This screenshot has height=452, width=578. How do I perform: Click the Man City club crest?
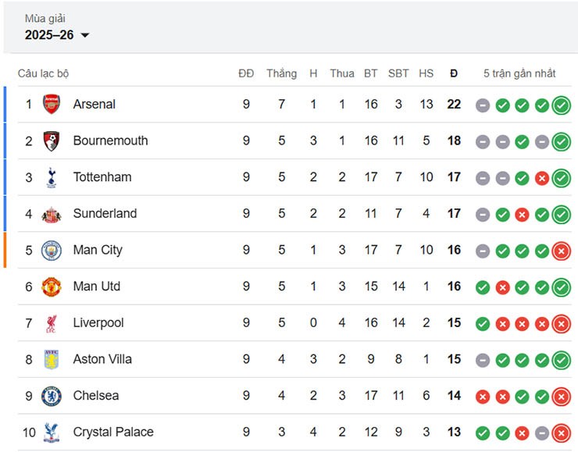coord(52,250)
